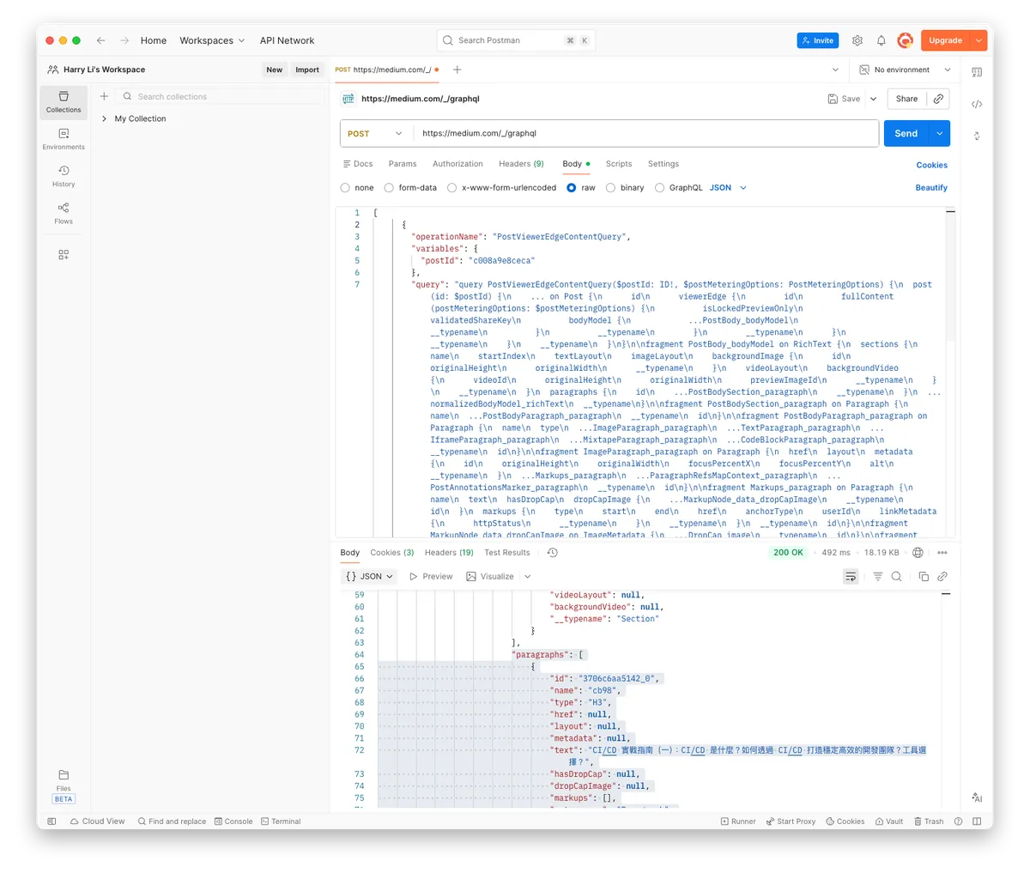Open the POST method dropdown
1030x879 pixels.
coord(376,134)
